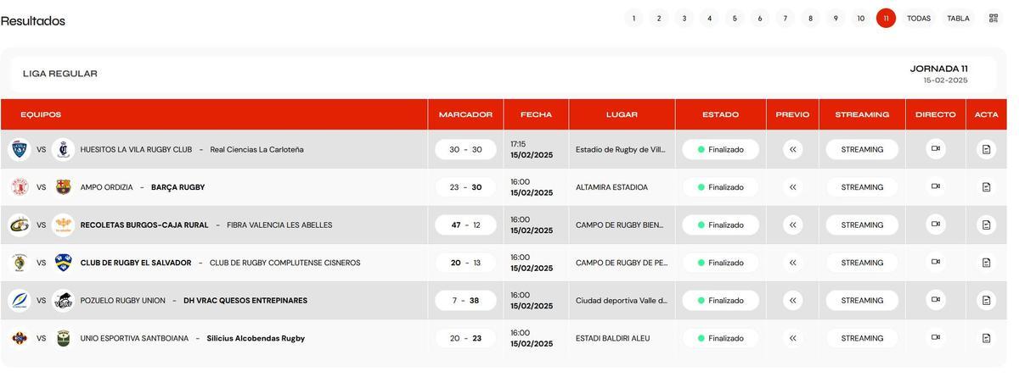
Task: Watch directo video for Pozuelo Rugby Union match
Action: coord(936,299)
